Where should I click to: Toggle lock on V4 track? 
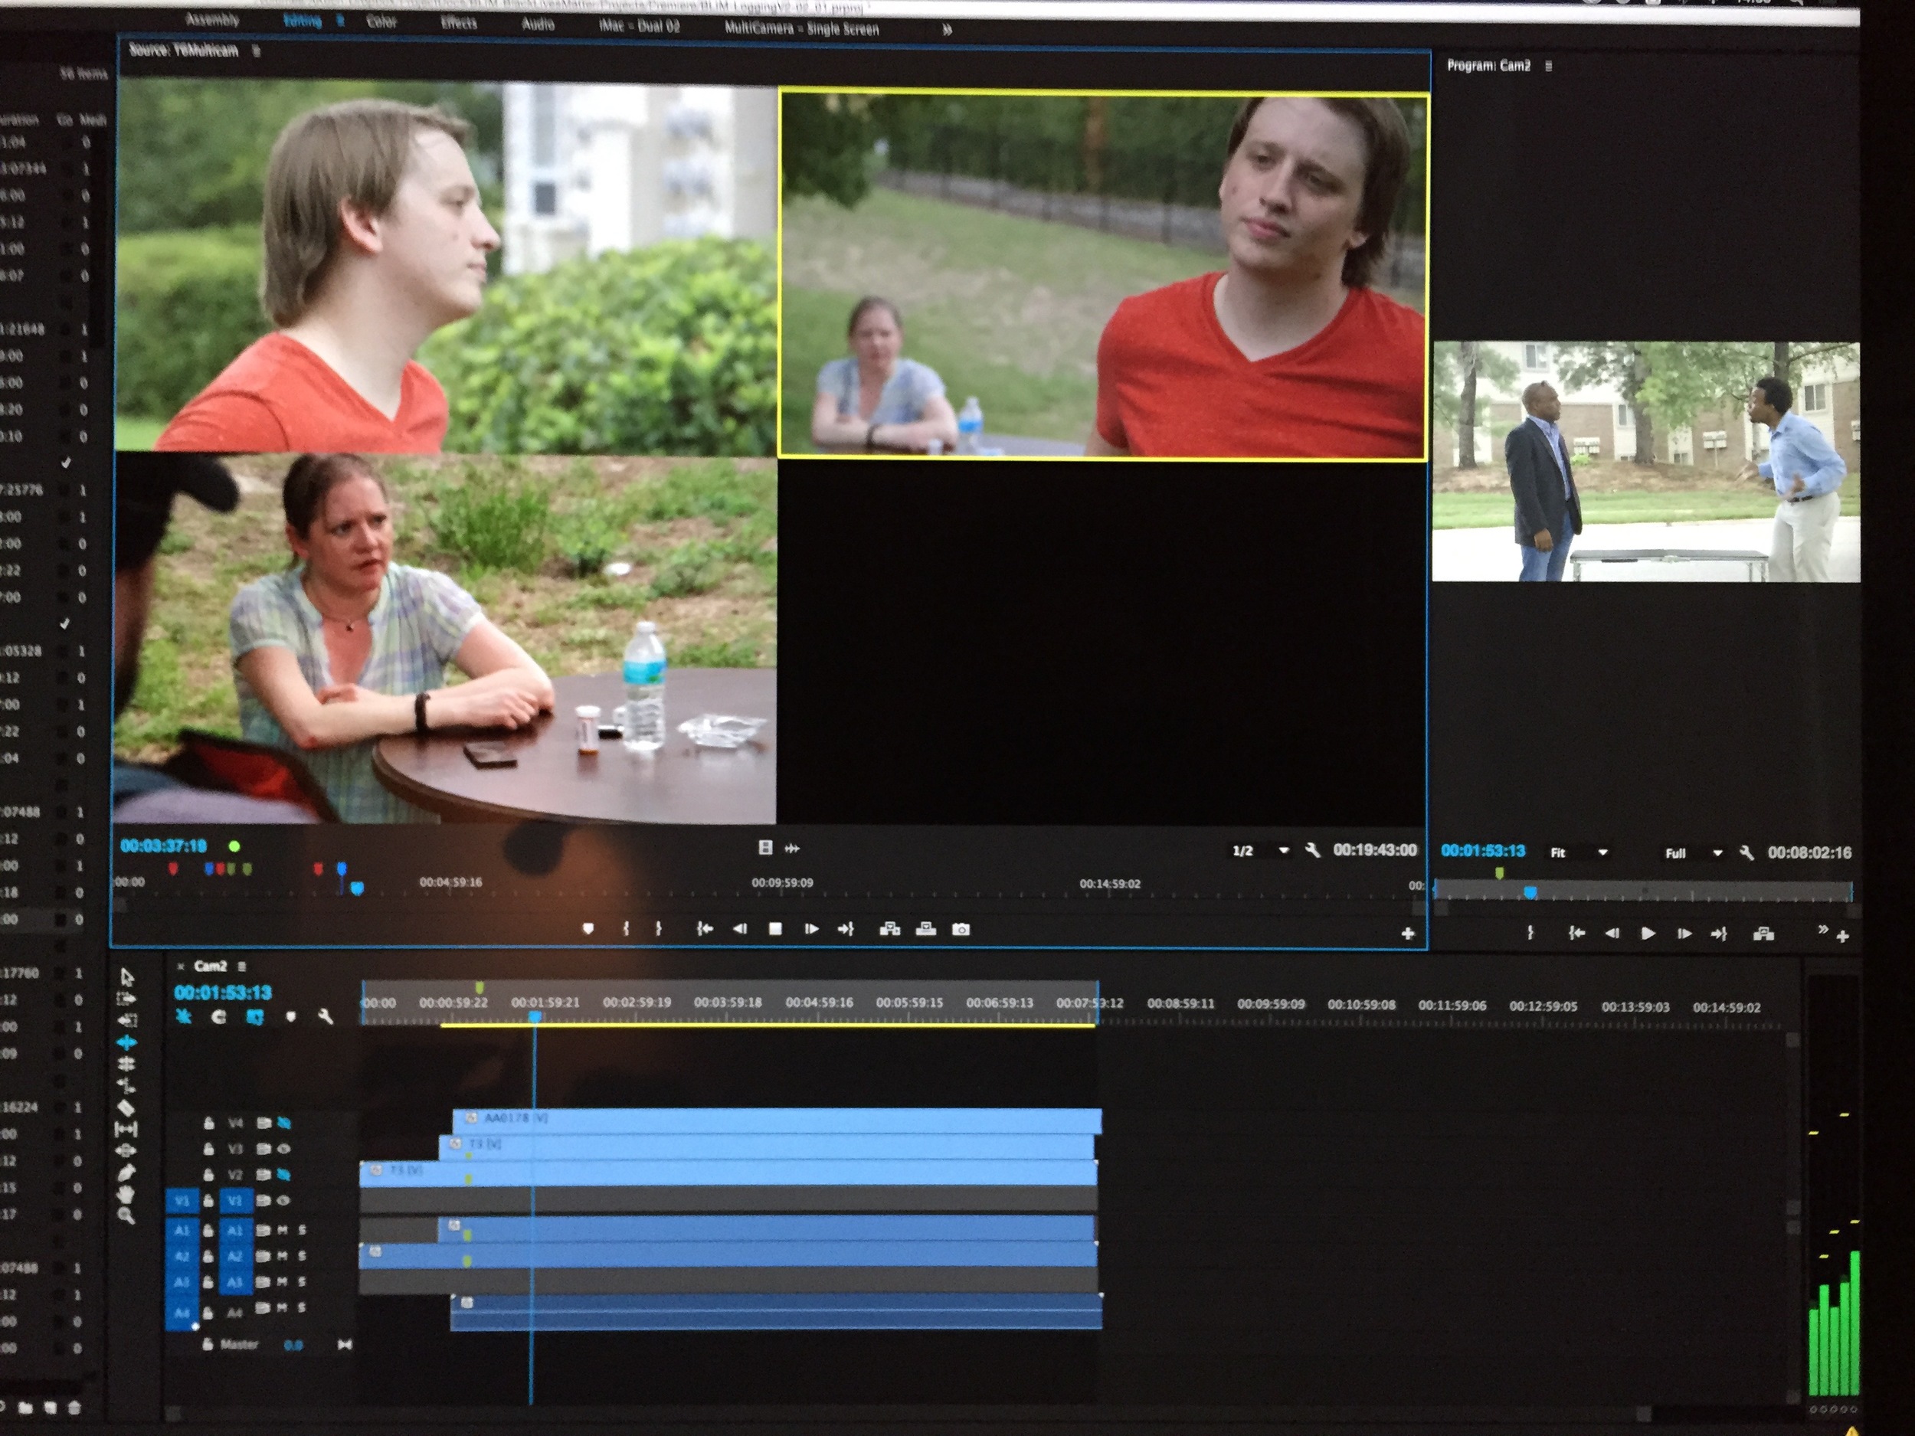point(208,1123)
